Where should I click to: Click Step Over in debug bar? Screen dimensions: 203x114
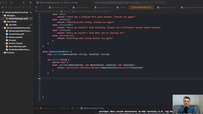tap(50, 108)
